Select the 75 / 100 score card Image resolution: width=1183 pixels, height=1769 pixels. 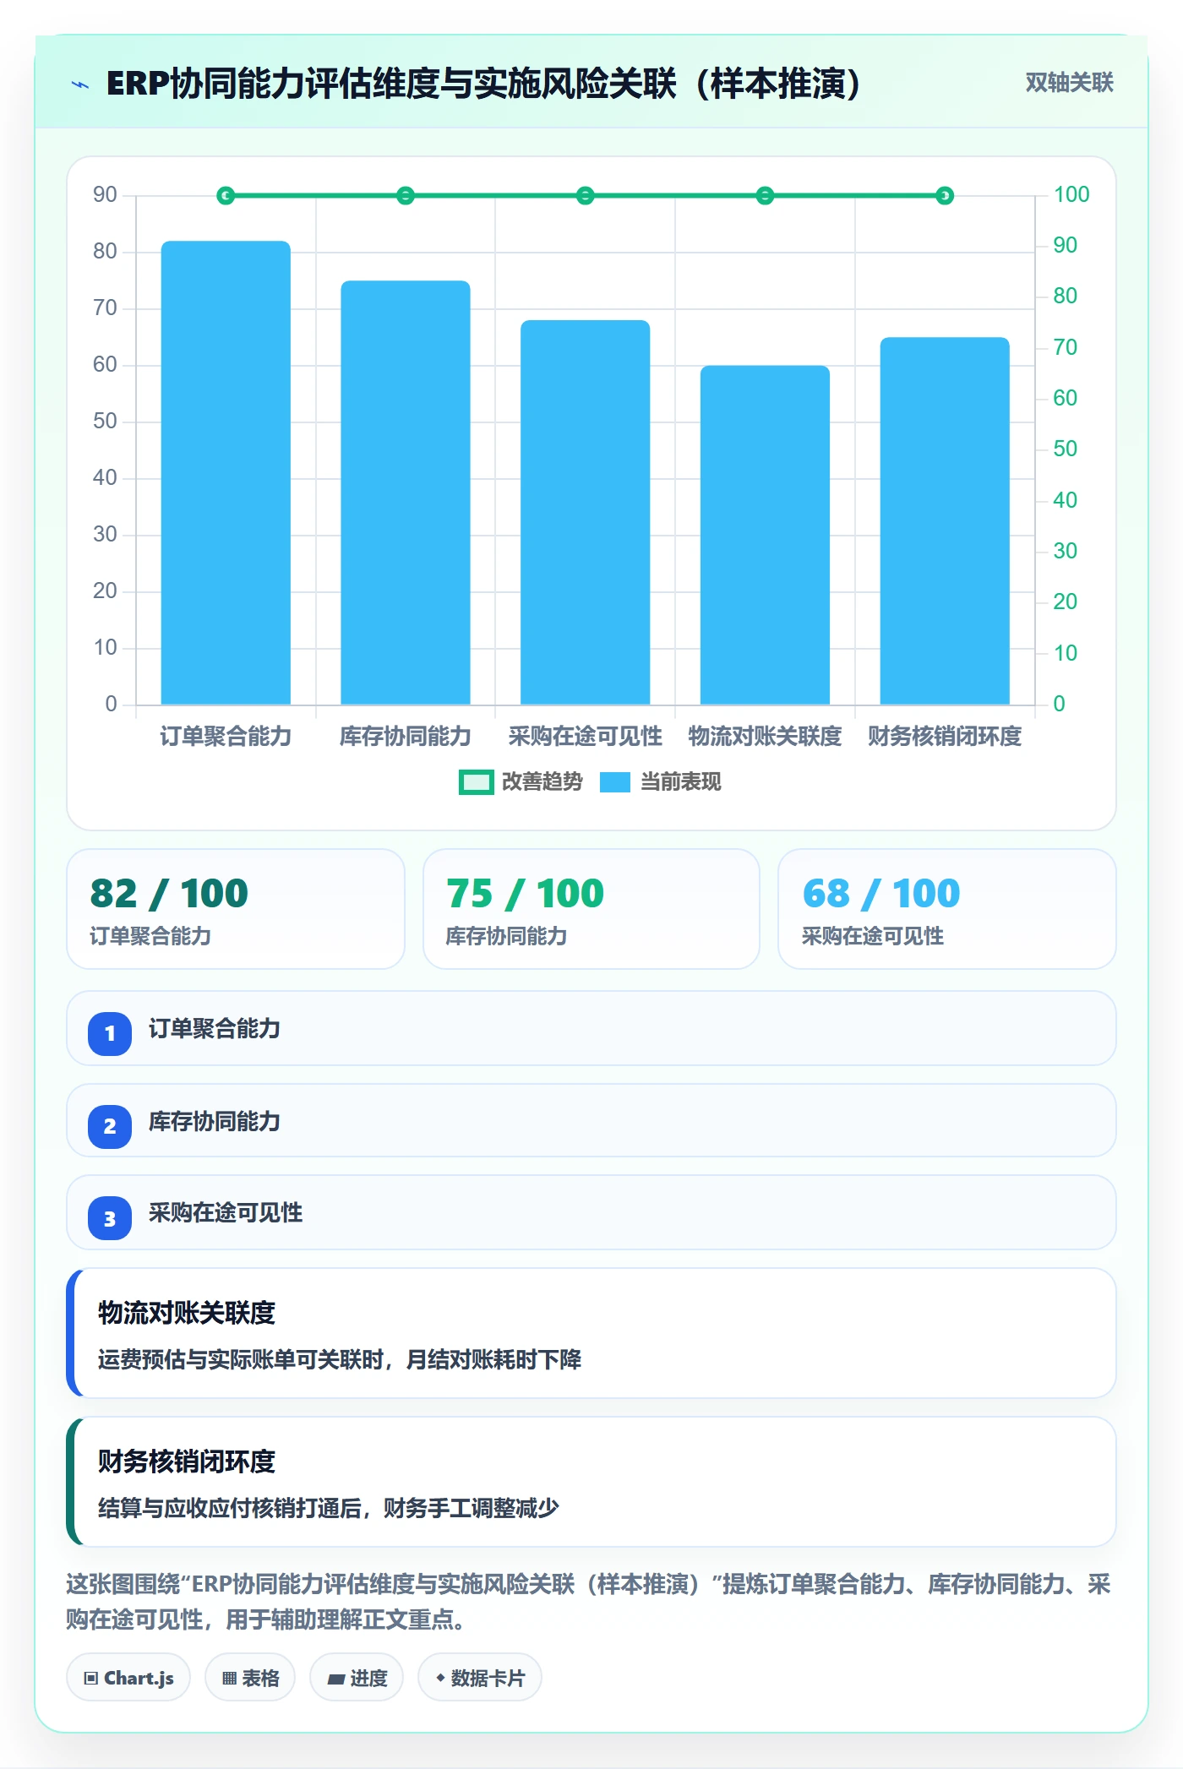tap(591, 909)
